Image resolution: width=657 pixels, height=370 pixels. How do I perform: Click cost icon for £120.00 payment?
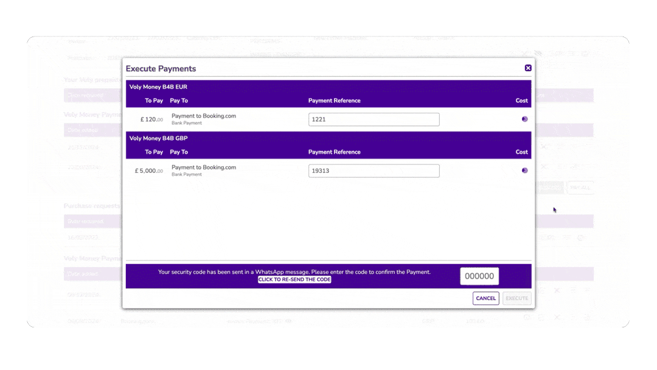pos(524,119)
